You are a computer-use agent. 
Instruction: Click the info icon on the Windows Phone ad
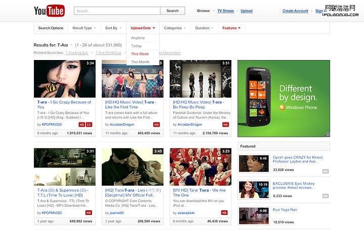(x=327, y=134)
